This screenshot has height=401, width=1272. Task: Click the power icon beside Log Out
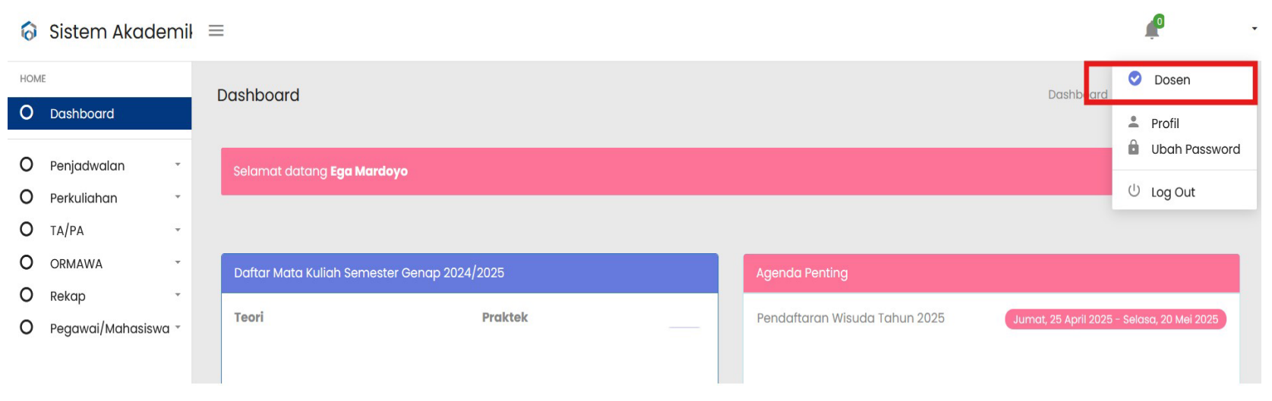tap(1134, 191)
